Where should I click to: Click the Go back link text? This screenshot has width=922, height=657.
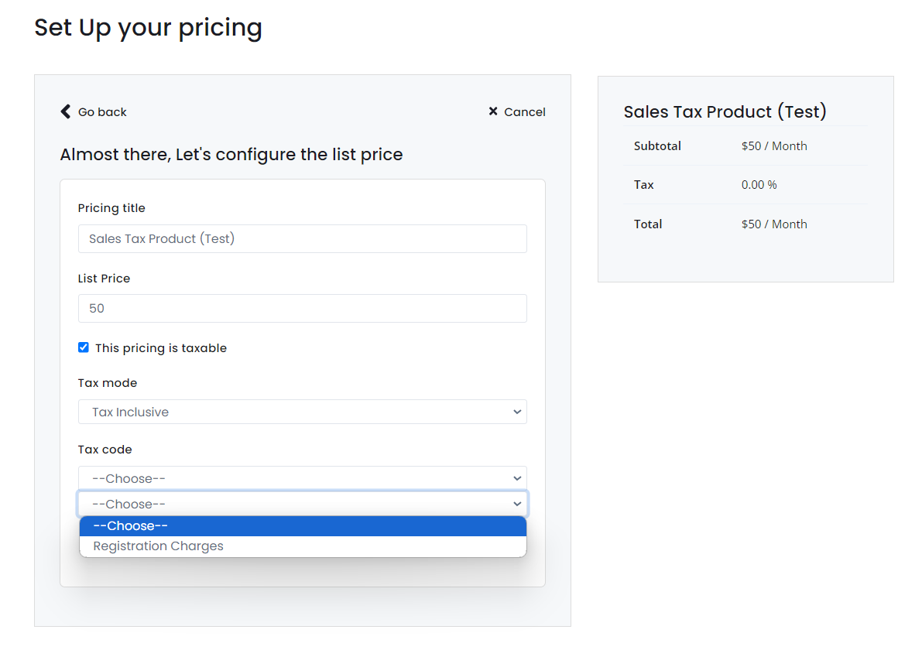102,111
